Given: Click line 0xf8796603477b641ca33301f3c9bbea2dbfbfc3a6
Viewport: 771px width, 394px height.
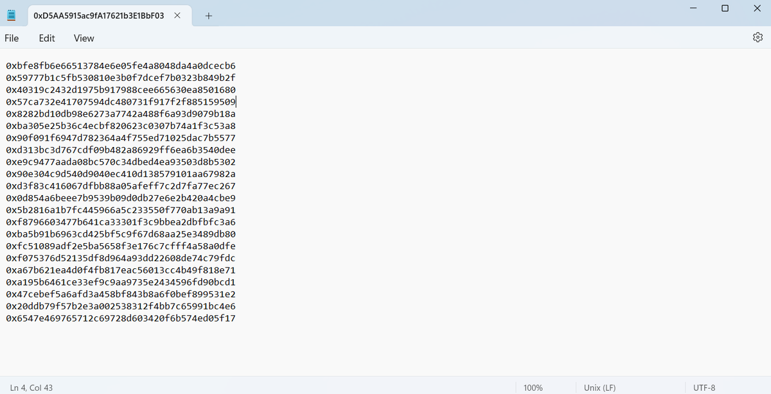Looking at the screenshot, I should click(121, 222).
